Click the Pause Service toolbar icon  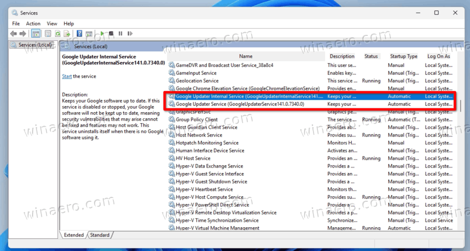point(121,34)
